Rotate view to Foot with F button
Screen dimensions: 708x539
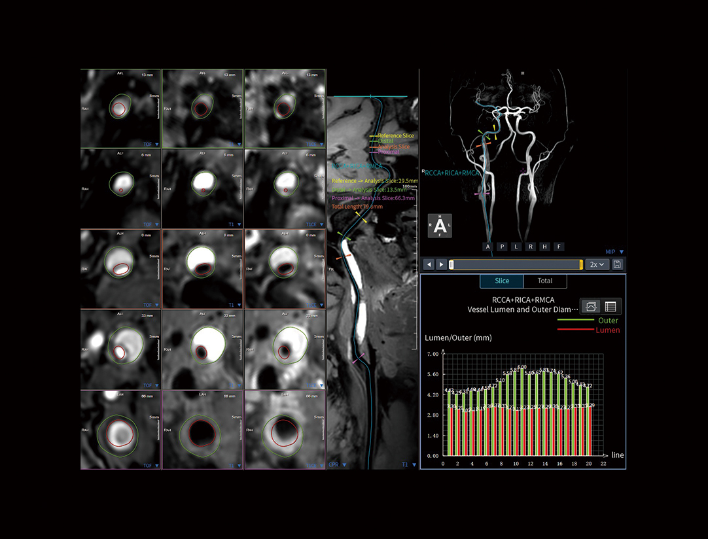558,247
